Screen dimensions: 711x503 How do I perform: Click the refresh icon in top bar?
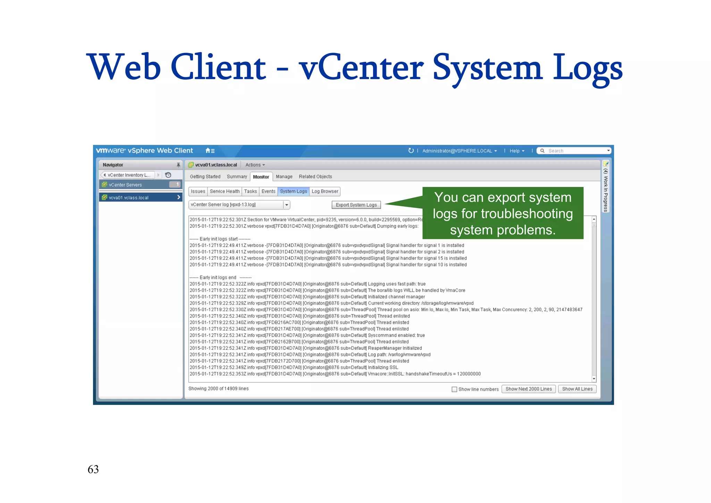[411, 150]
